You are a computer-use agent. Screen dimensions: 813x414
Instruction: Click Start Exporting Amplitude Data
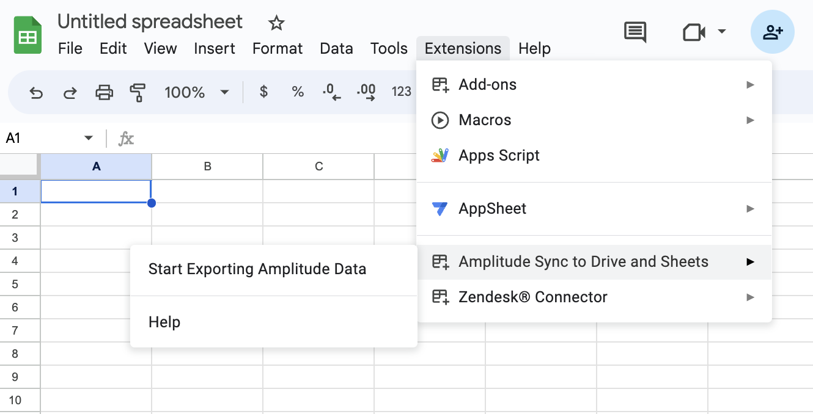pos(257,269)
